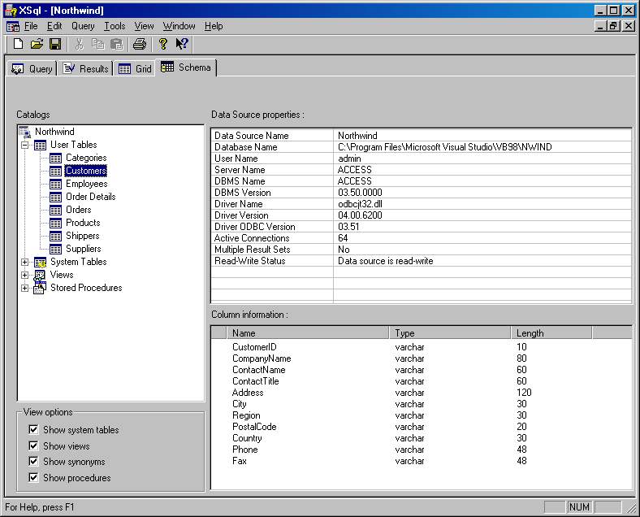Restore the inner Northwind document window

[612, 26]
